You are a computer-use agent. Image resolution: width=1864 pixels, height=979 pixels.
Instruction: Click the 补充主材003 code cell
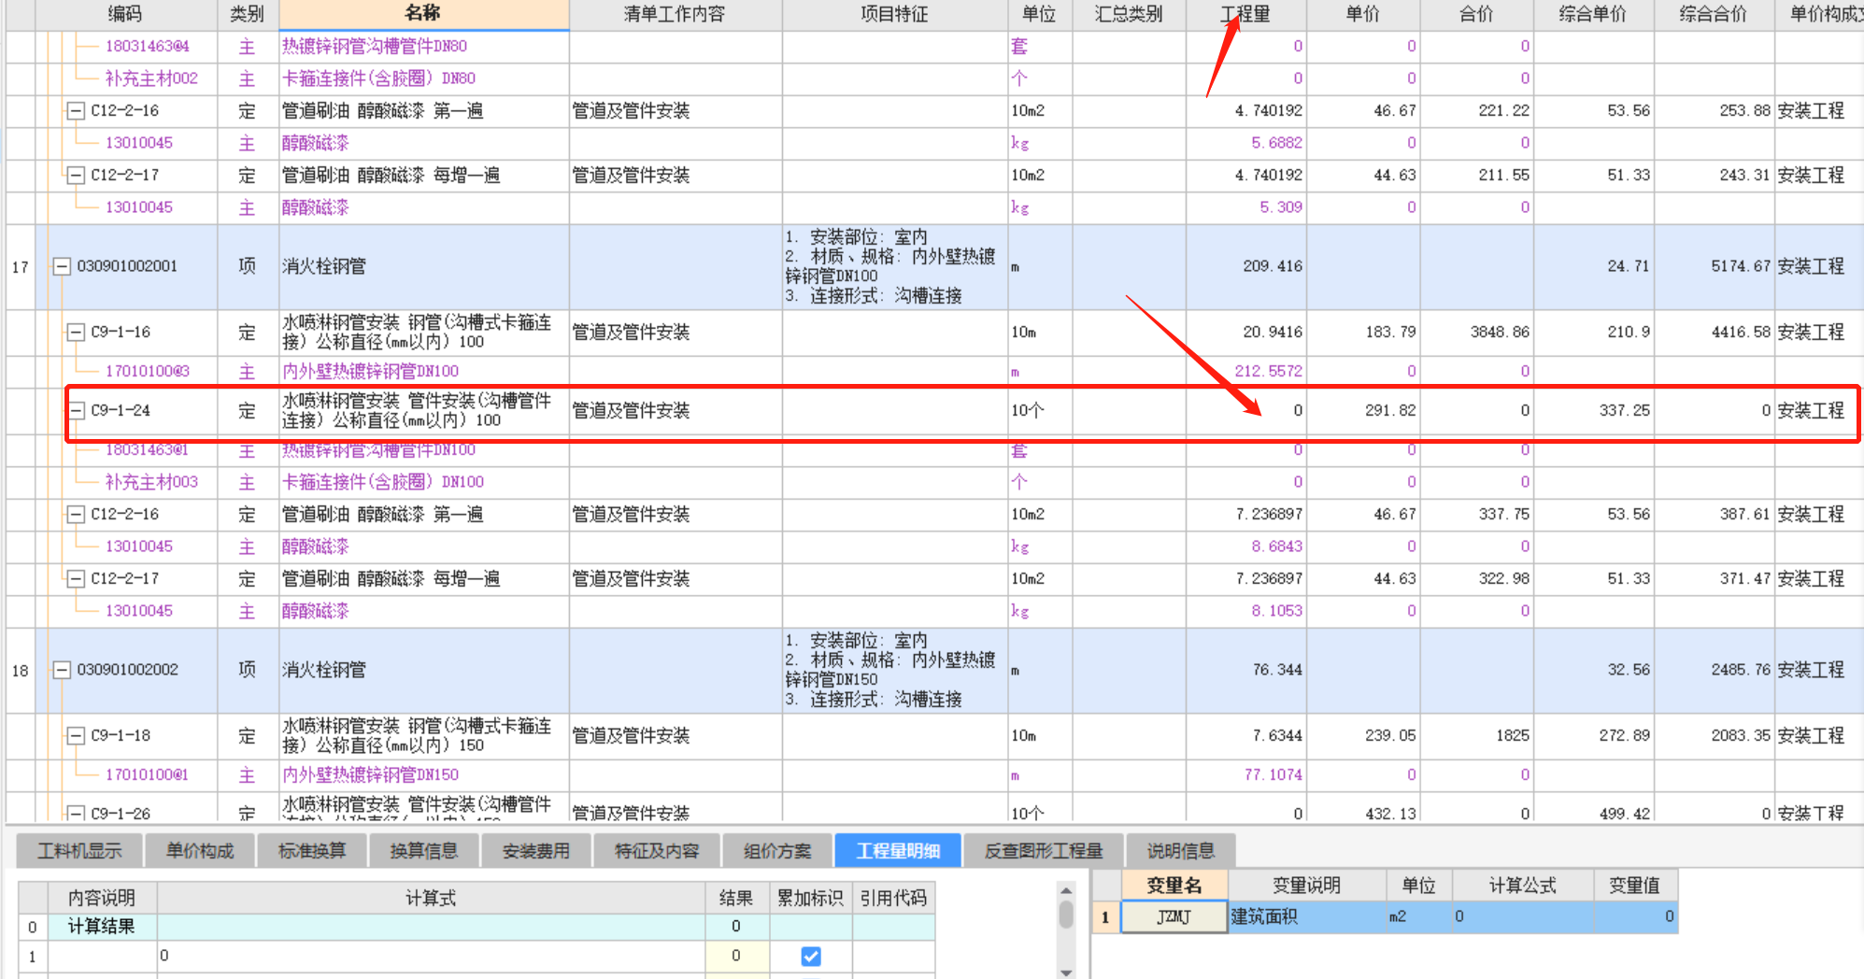[151, 482]
